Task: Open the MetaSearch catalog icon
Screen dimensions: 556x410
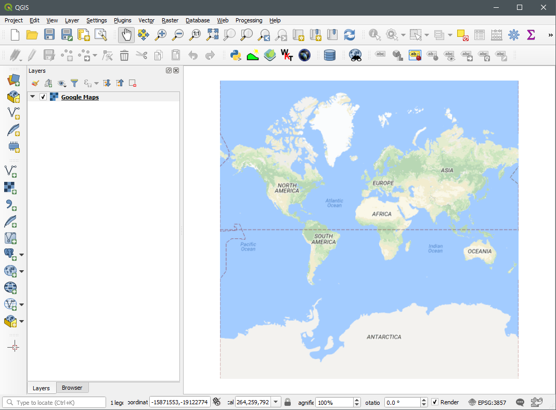Action: pos(355,55)
